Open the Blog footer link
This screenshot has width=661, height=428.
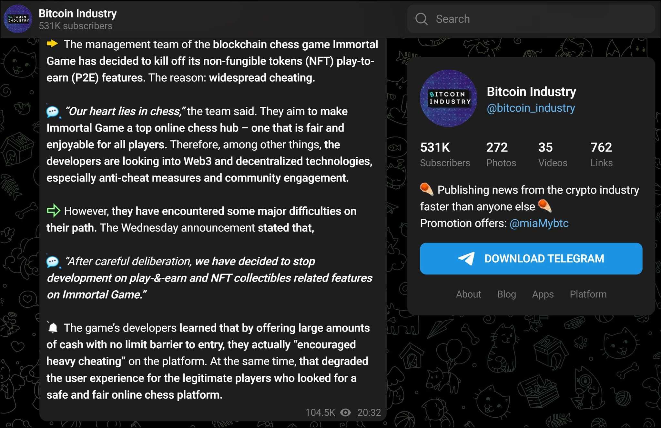pyautogui.click(x=506, y=294)
